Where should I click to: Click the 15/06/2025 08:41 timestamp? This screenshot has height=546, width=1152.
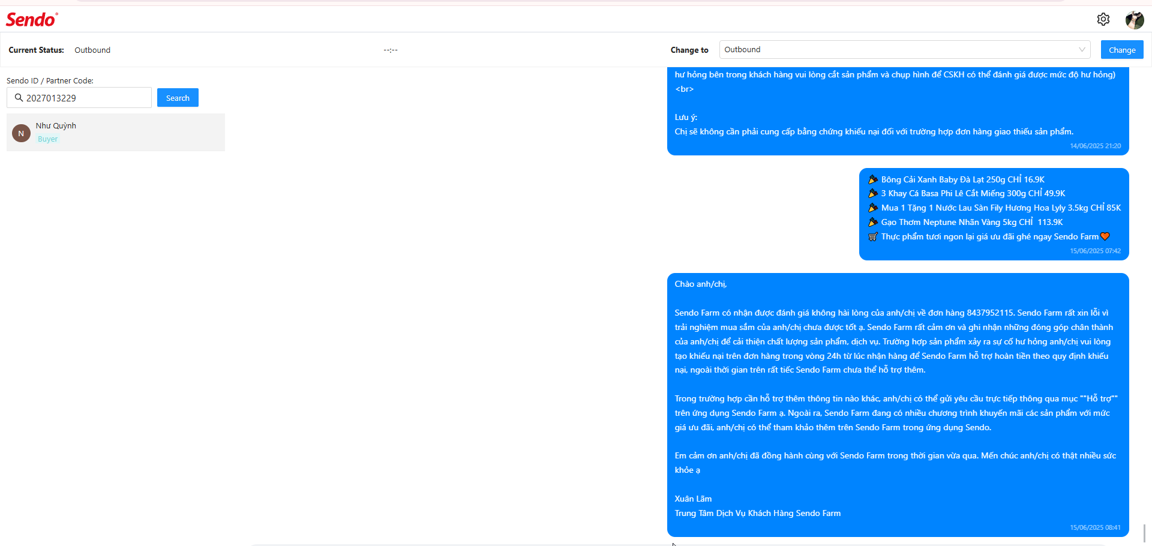click(x=1095, y=527)
